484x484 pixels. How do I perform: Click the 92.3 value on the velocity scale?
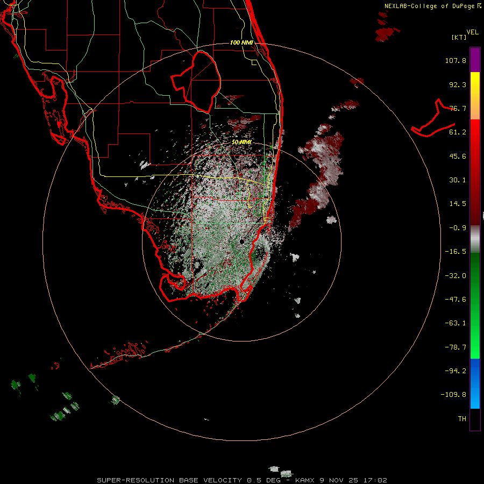pos(458,84)
